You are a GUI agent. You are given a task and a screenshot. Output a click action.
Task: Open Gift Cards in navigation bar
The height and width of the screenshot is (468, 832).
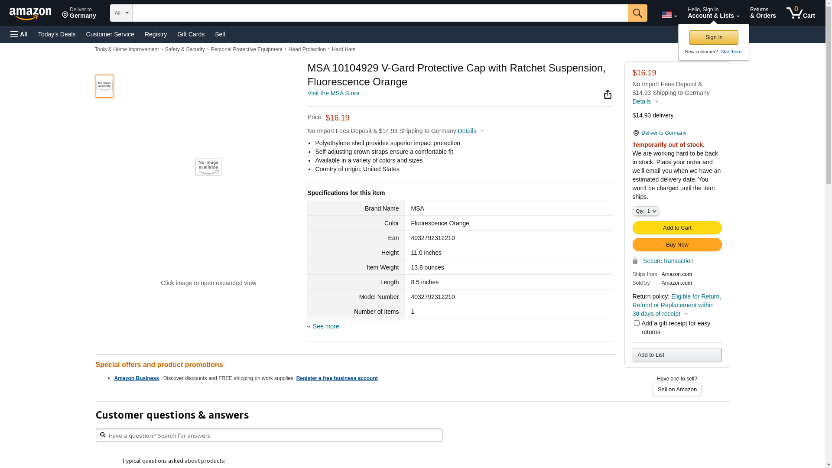[191, 34]
